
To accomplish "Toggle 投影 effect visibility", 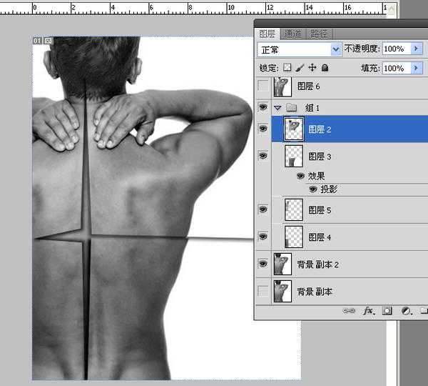I will pyautogui.click(x=313, y=189).
